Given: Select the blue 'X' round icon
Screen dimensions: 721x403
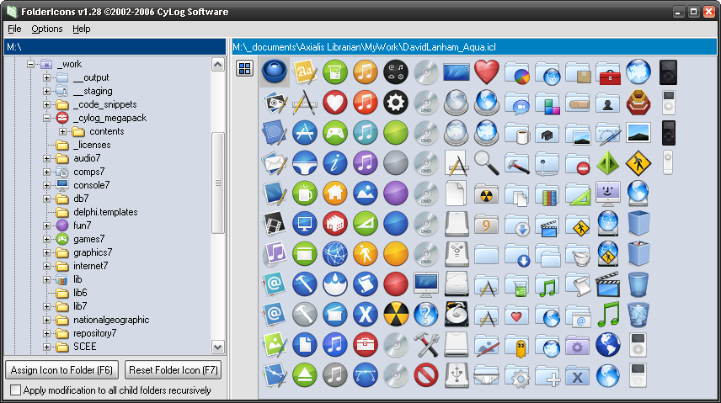Looking at the screenshot, I should click(365, 315).
